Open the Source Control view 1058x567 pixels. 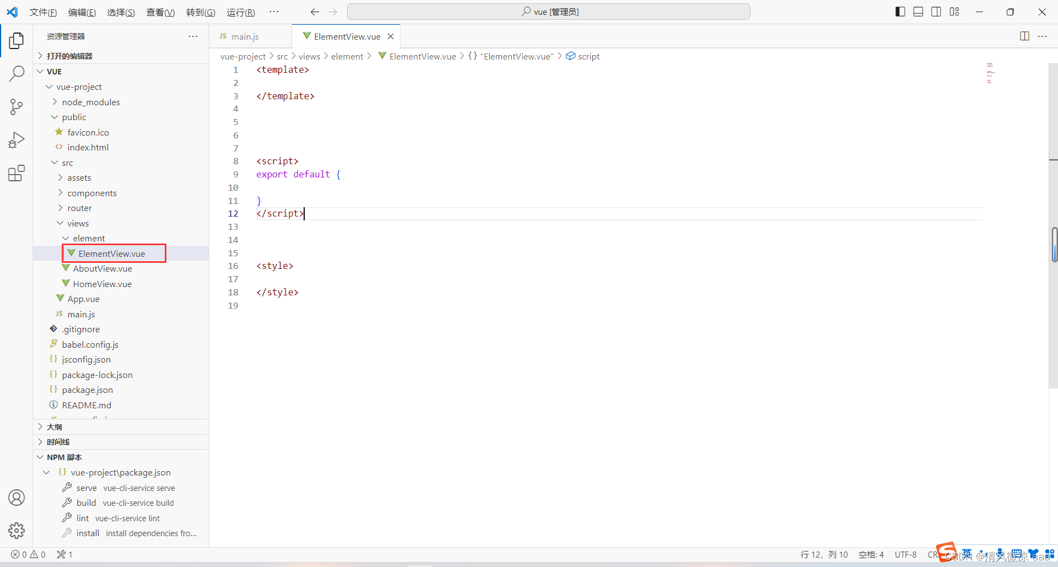point(17,107)
